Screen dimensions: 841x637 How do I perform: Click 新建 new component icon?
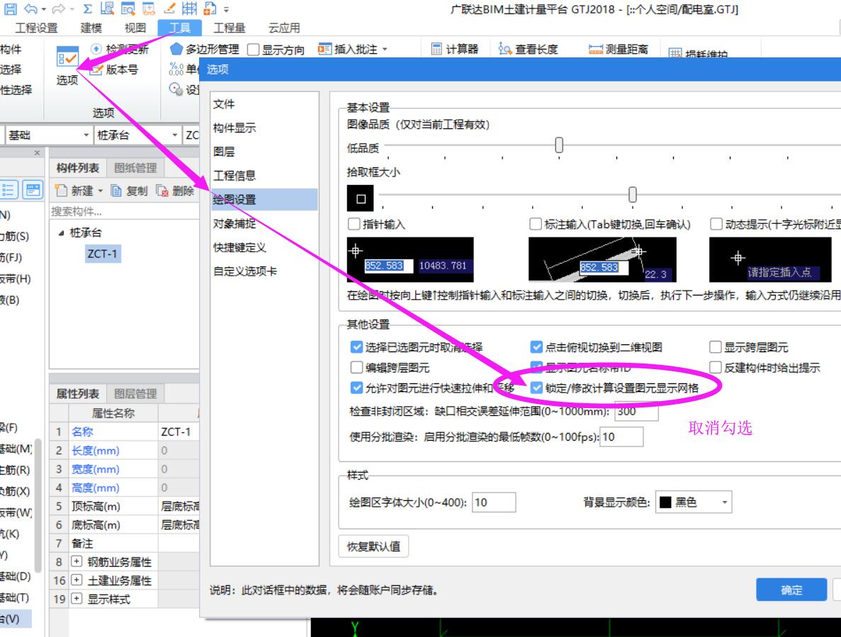61,191
